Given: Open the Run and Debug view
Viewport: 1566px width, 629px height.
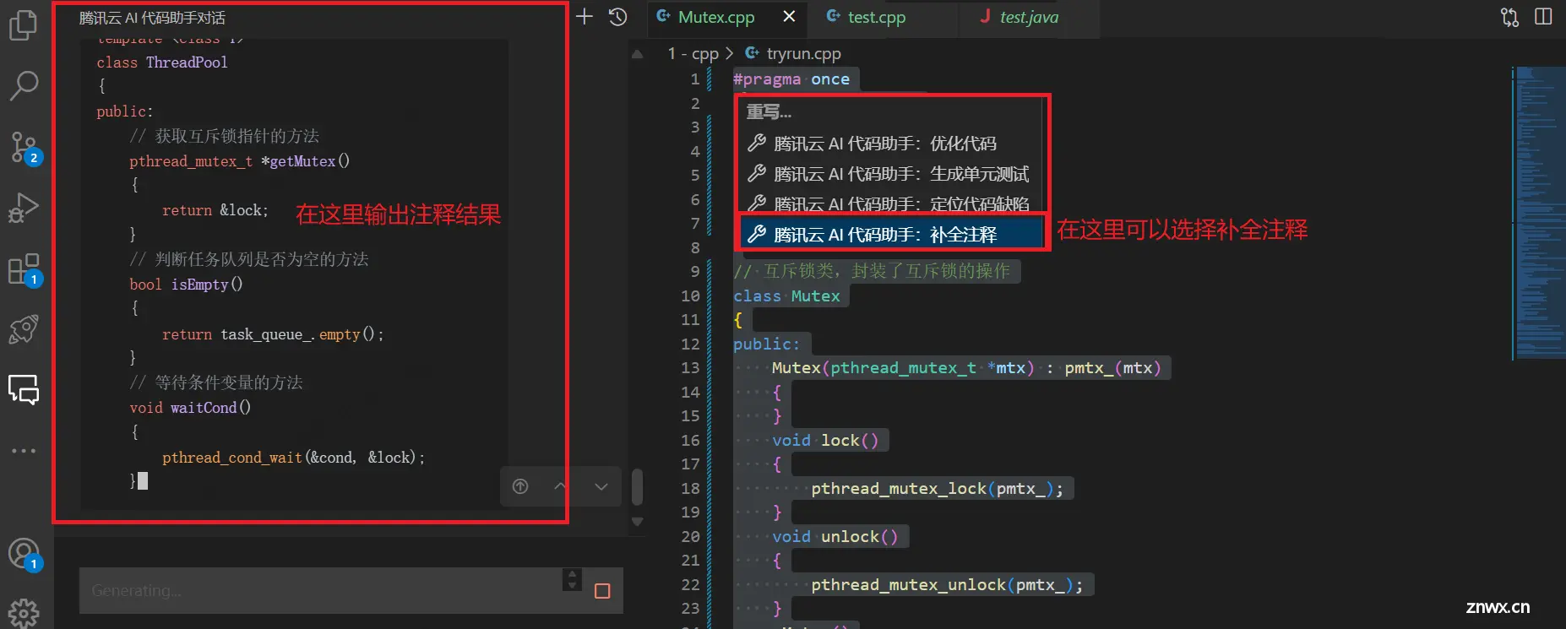Looking at the screenshot, I should 23,208.
